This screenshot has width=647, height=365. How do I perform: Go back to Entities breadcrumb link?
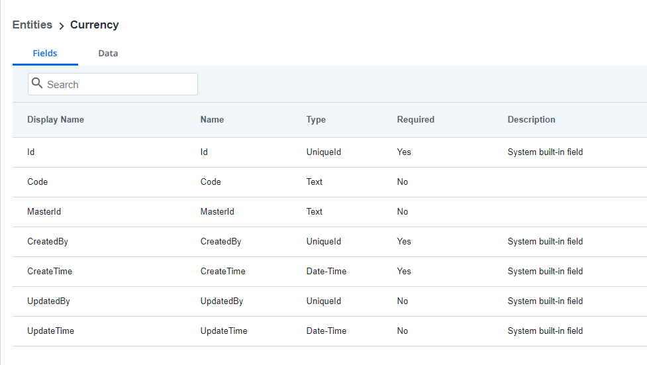[x=32, y=25]
